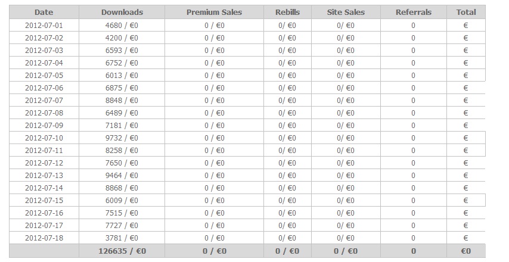This screenshot has height=262, width=509.
Task: Click the 126635 / €0 downloads total
Action: pos(122,251)
